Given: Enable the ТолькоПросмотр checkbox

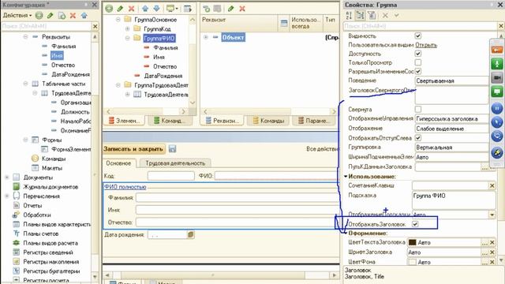Looking at the screenshot, I should pyautogui.click(x=418, y=62).
